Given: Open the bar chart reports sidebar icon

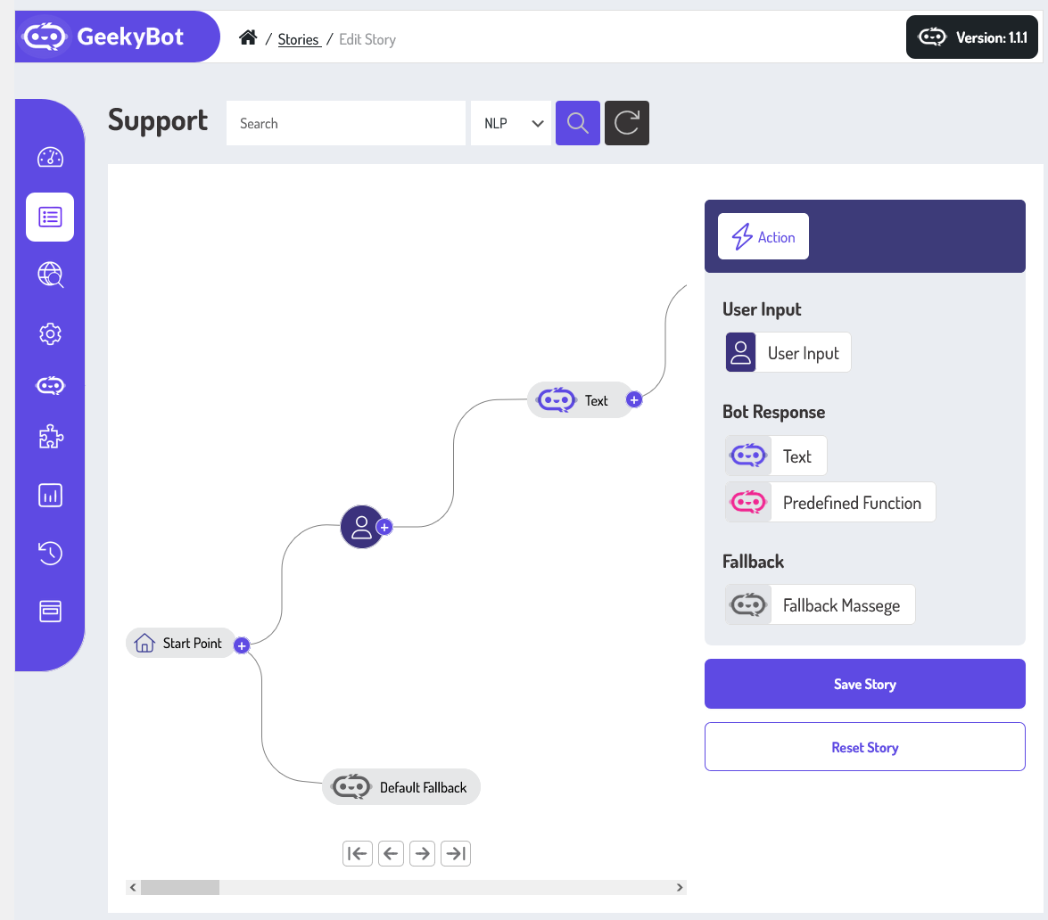Looking at the screenshot, I should 50,496.
